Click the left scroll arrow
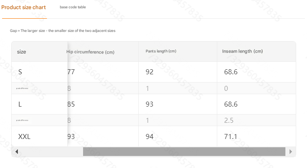This screenshot has height=168, width=307. (x=17, y=151)
